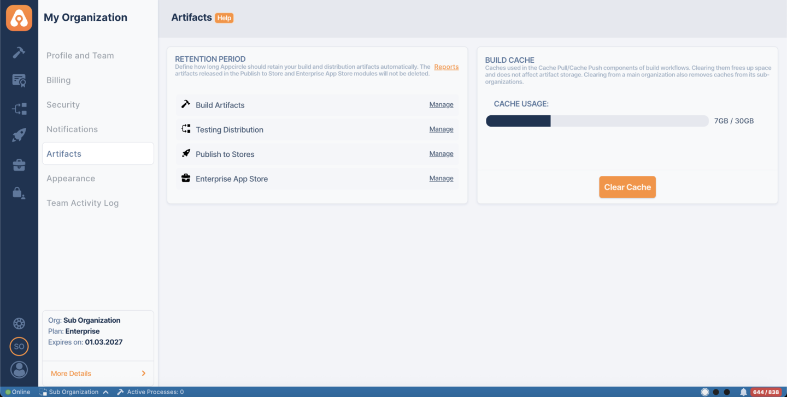Screen dimensions: 787x397
Task: Click the Clear Cache button
Action: [627, 187]
